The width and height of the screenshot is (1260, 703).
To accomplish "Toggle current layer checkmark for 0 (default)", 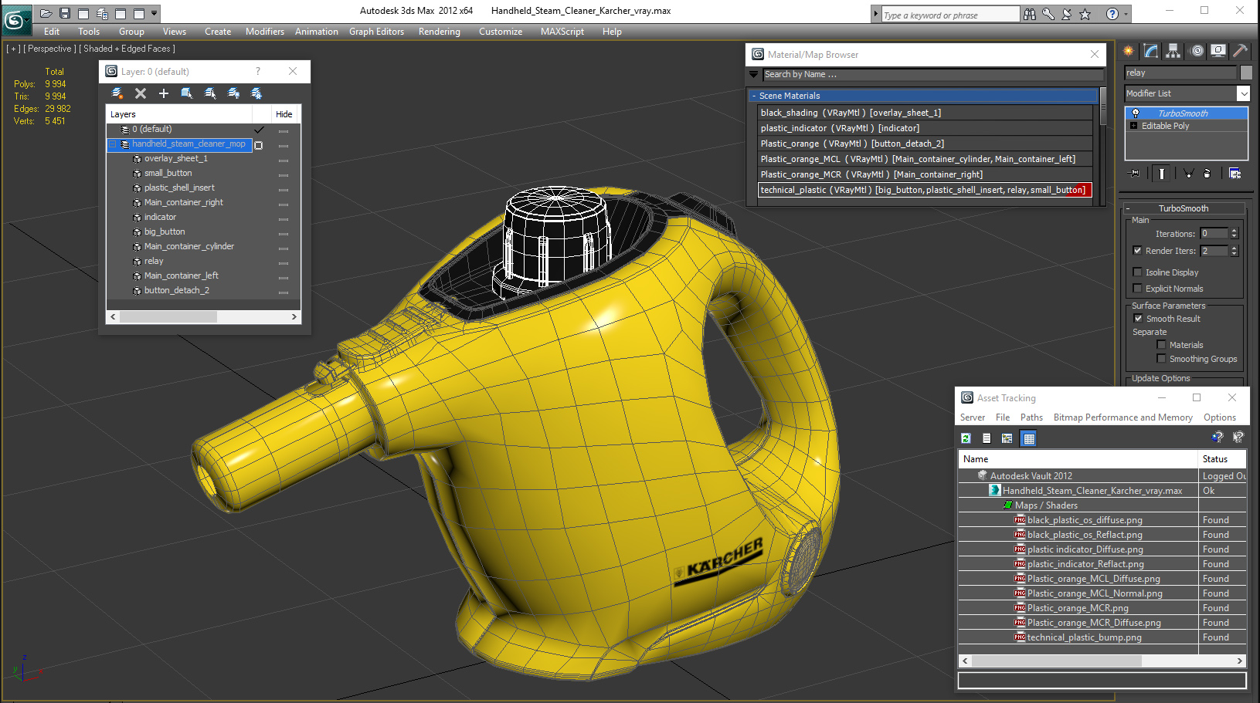I will (259, 130).
